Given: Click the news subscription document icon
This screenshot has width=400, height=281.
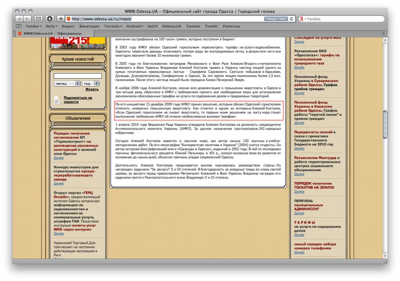Looking at the screenshot, I should click(57, 100).
